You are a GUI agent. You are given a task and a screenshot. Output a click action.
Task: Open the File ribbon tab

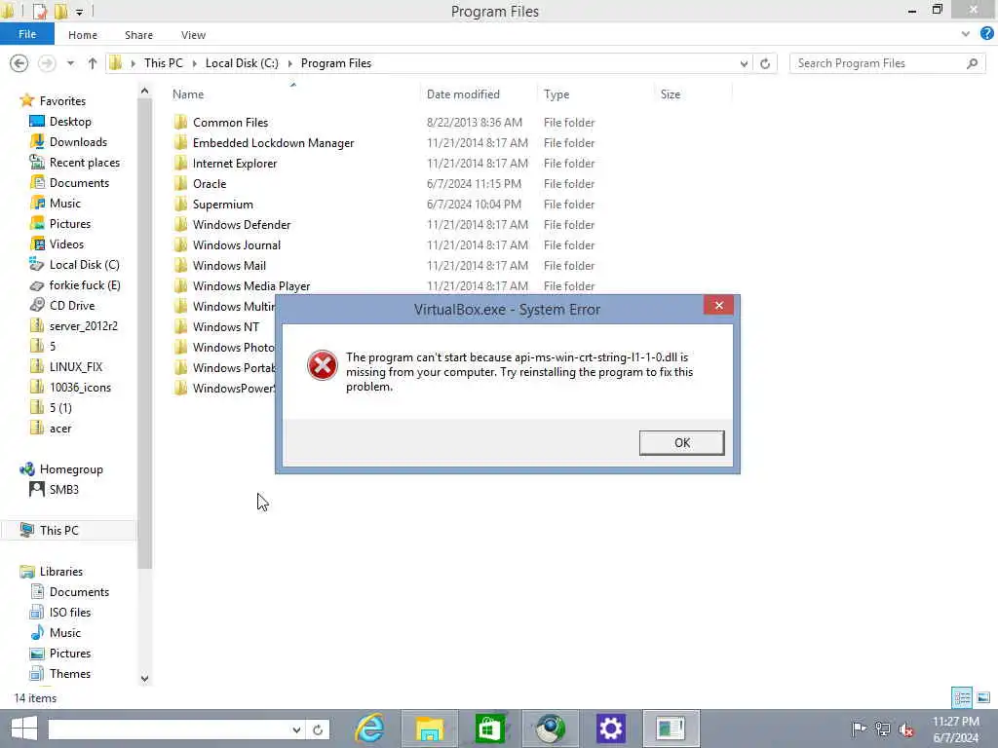26,34
